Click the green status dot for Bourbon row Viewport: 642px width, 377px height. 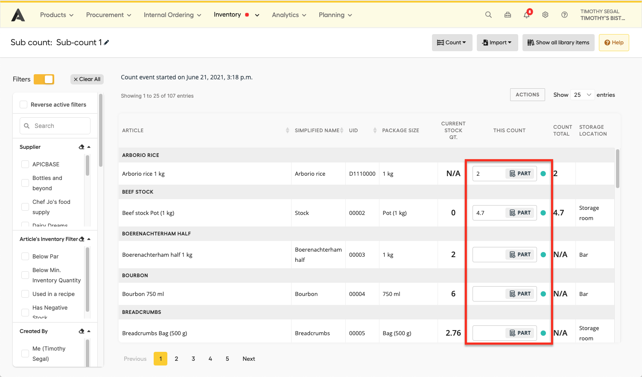click(543, 294)
